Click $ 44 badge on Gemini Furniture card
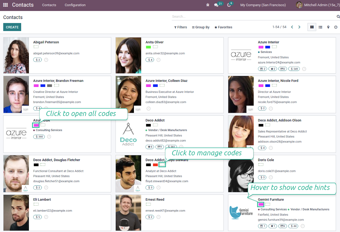The width and height of the screenshot is (340, 232). pyautogui.click(x=293, y=226)
